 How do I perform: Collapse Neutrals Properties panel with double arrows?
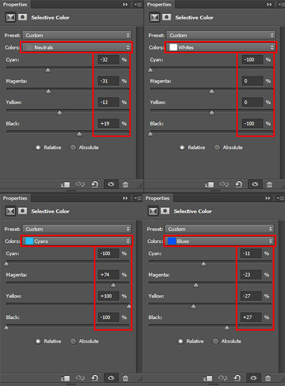point(125,4)
